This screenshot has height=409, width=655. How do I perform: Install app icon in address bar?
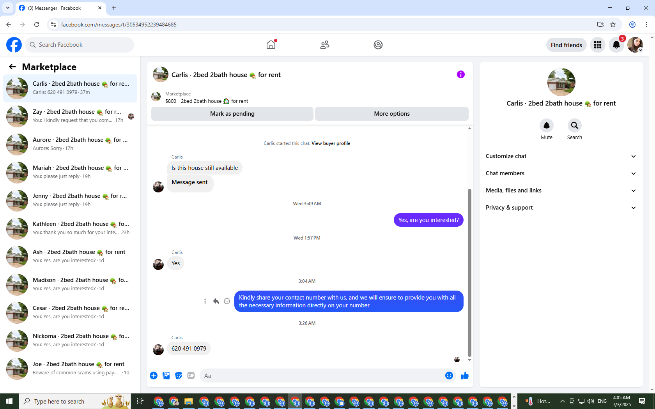(600, 25)
